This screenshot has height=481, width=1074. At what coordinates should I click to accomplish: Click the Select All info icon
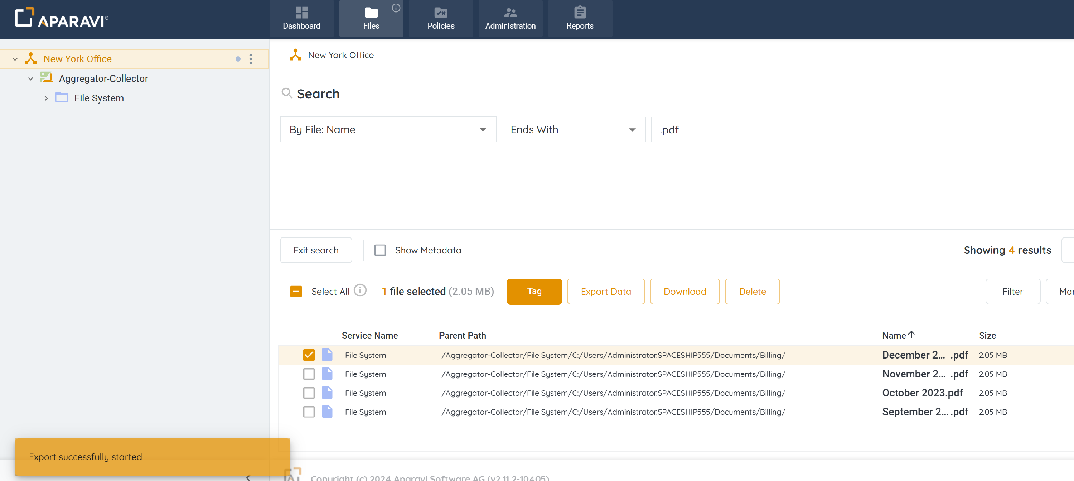click(x=360, y=290)
